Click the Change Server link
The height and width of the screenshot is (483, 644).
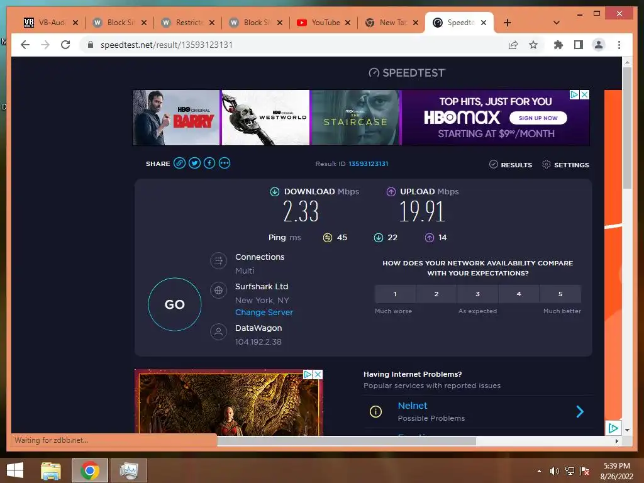264,312
